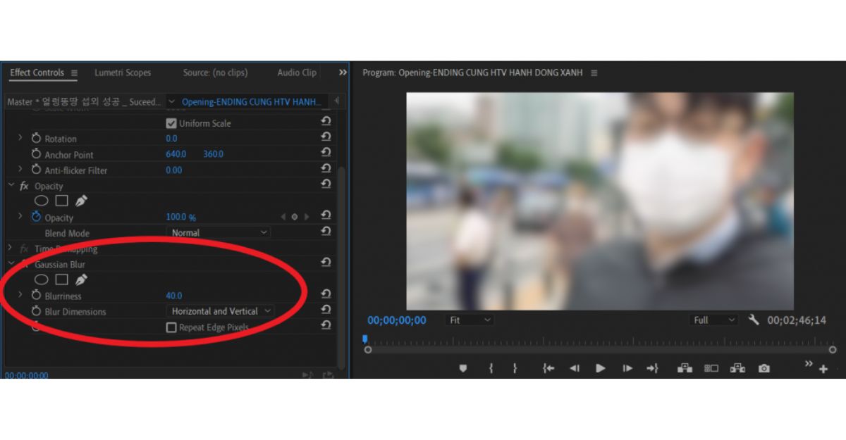Toggle the Blurriness animation stopwatch
Image resolution: width=846 pixels, height=440 pixels.
click(36, 296)
